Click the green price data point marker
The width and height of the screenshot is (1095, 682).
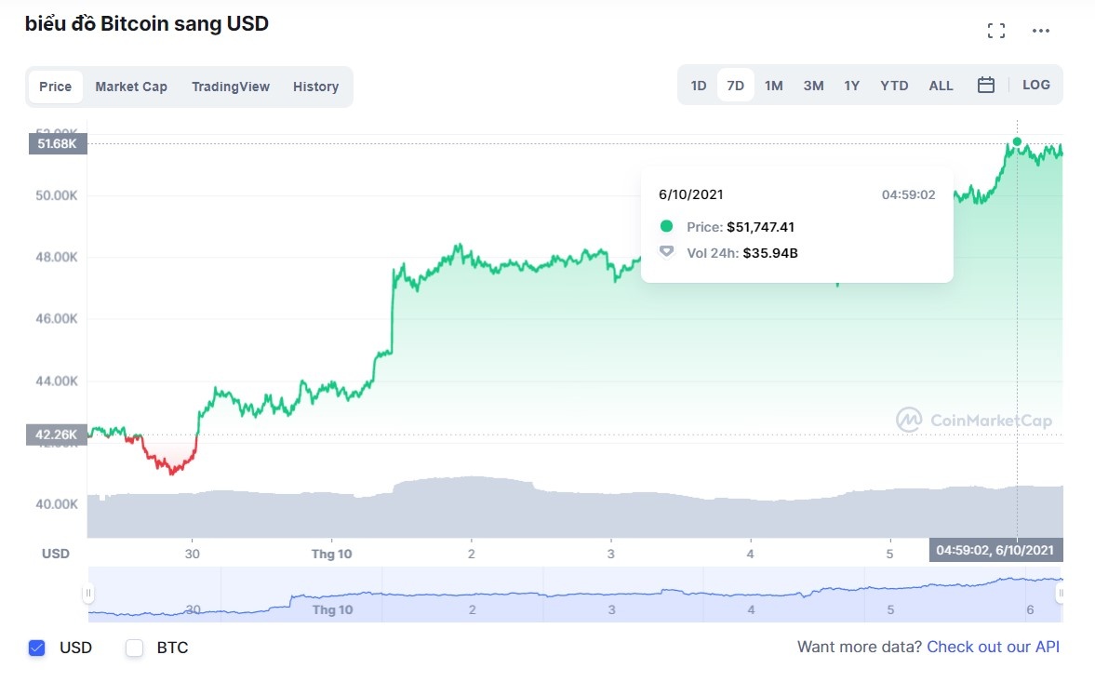pyautogui.click(x=1017, y=142)
